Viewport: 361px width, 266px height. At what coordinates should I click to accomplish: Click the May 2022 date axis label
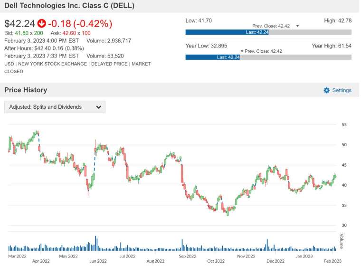click(x=68, y=256)
